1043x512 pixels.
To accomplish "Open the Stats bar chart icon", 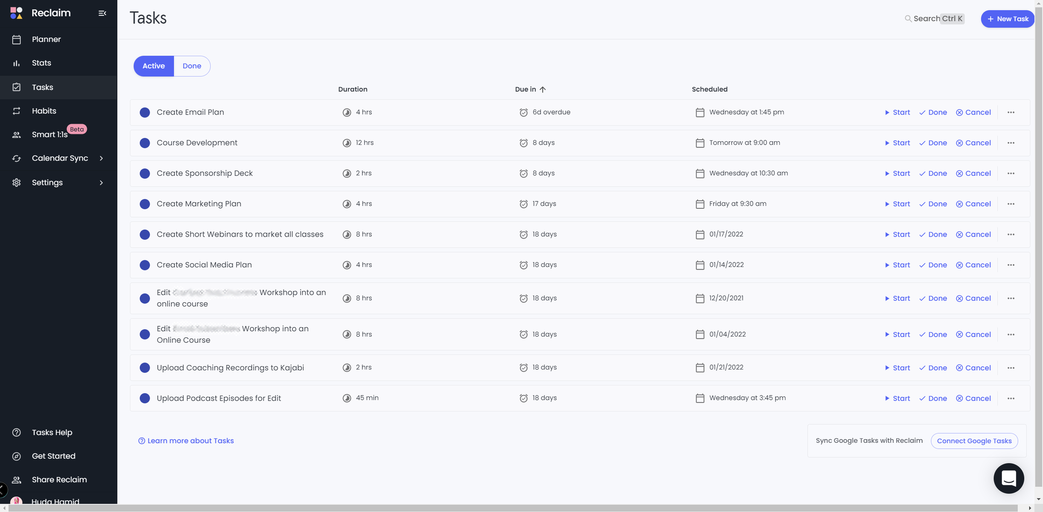I will (x=16, y=63).
